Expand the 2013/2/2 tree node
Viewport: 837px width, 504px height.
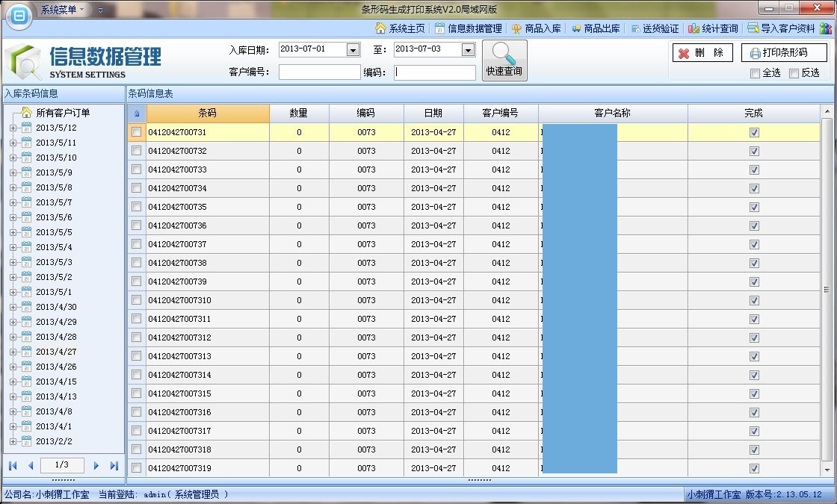(13, 441)
